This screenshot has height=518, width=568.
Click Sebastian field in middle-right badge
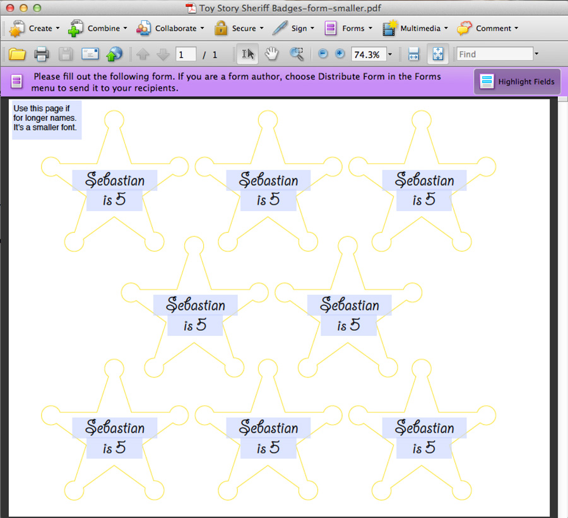[350, 305]
